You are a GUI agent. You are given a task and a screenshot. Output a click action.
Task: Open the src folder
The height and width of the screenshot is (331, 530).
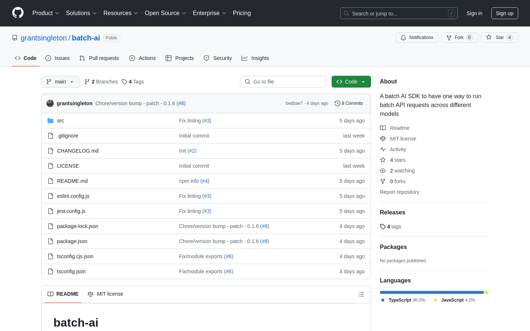(x=60, y=121)
